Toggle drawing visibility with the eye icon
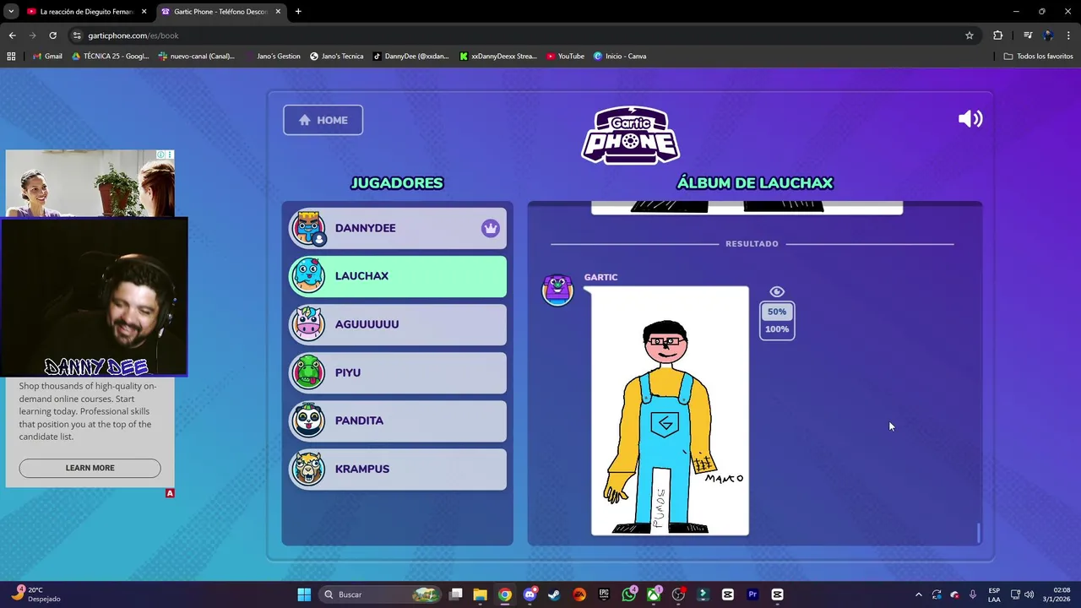This screenshot has height=608, width=1081. [x=777, y=292]
